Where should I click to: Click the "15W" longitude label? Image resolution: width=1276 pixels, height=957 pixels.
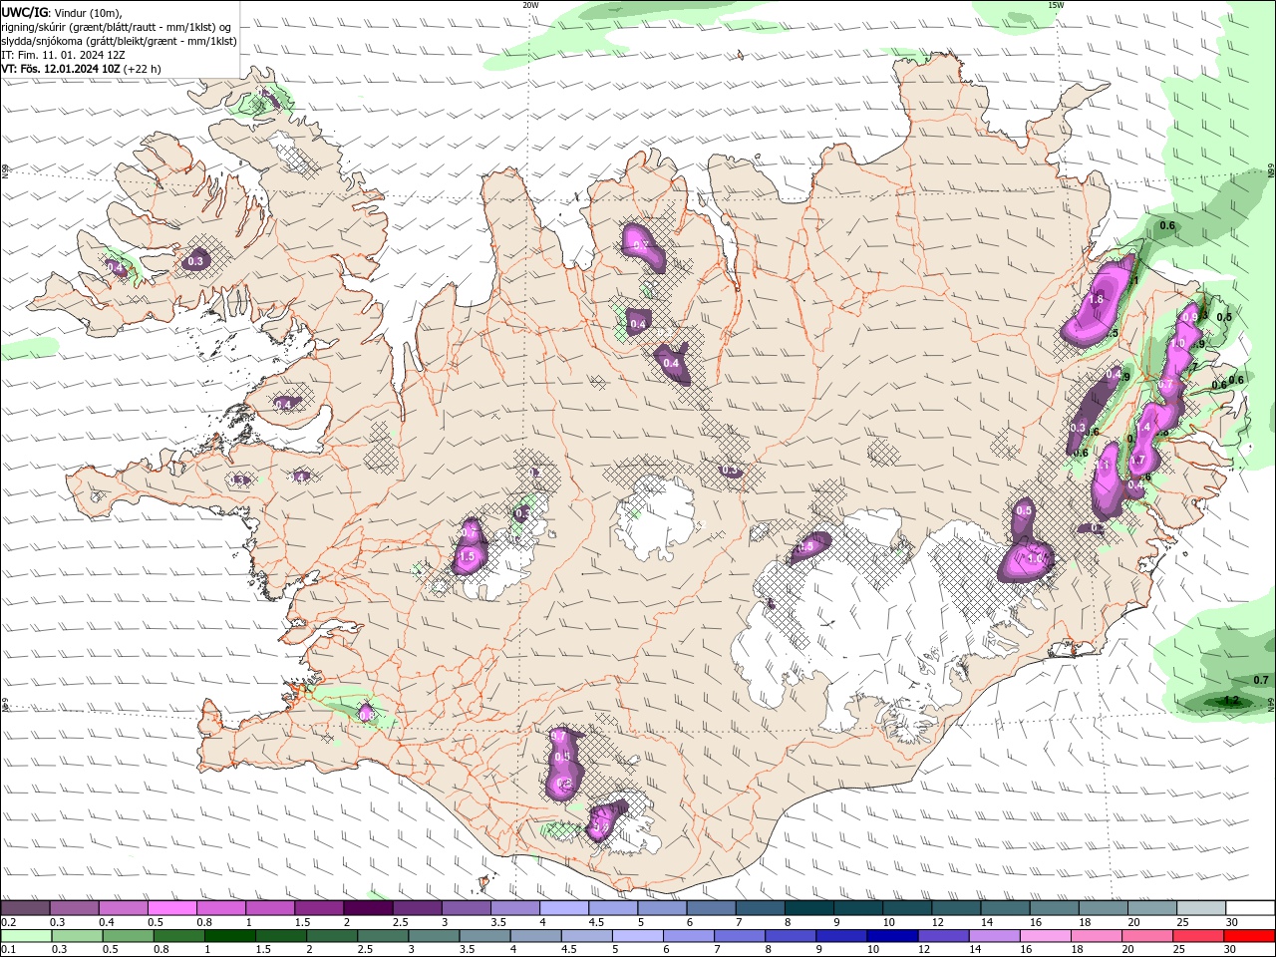click(1056, 5)
